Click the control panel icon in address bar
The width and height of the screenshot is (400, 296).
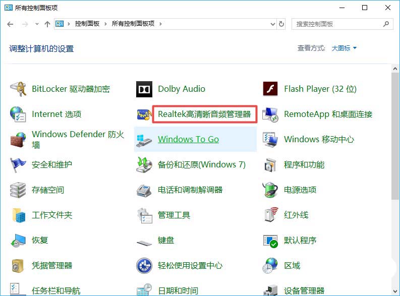click(60, 24)
